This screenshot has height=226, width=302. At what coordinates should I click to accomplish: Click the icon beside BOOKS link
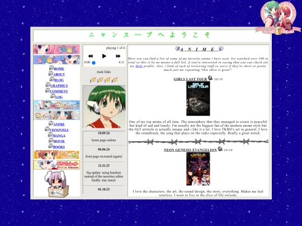(51, 146)
